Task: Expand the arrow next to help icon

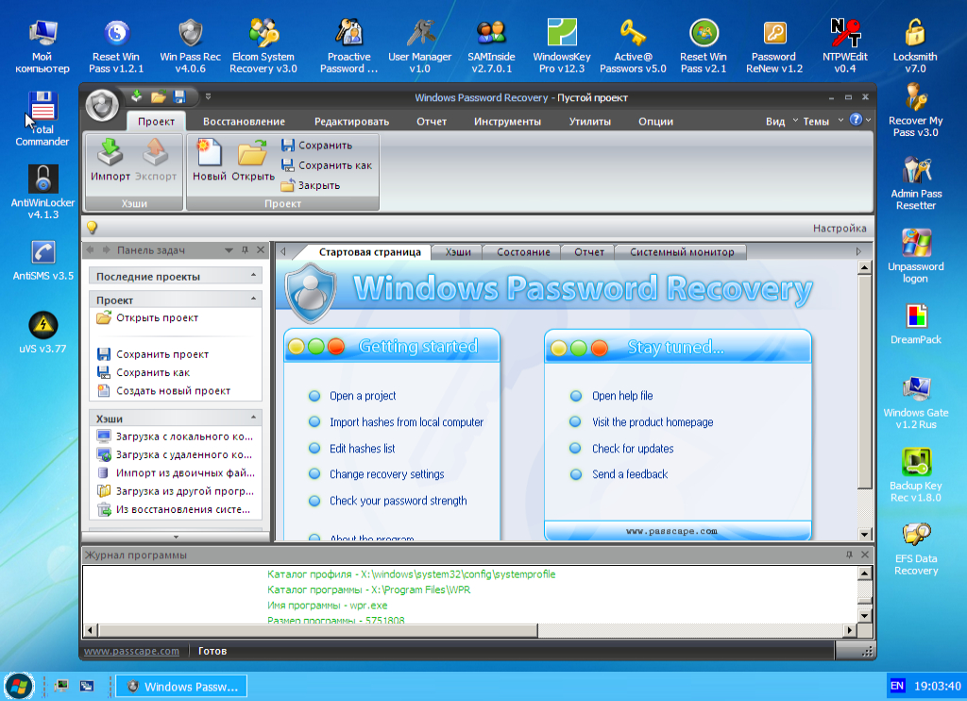Action: pos(869,120)
